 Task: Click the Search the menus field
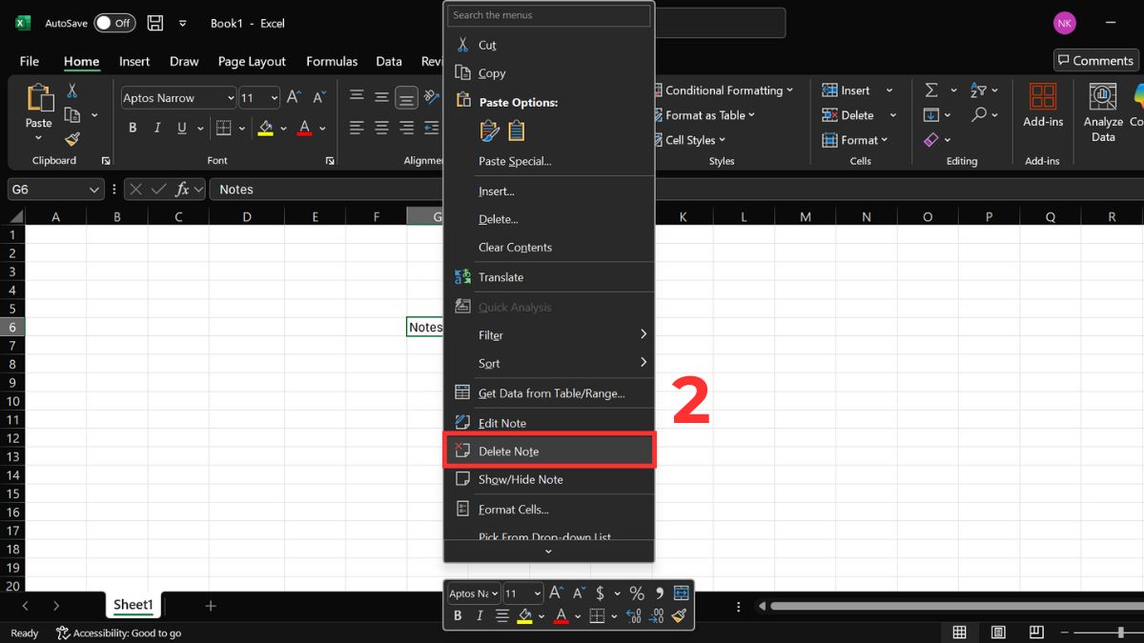coord(548,15)
